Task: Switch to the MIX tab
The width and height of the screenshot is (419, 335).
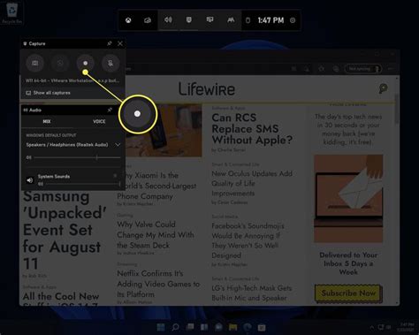Action: [47, 121]
